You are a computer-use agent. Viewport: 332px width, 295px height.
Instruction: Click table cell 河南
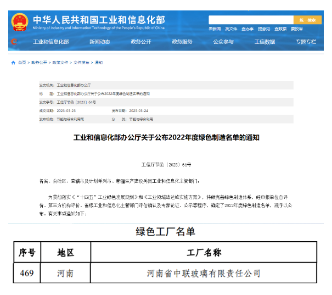tap(65, 273)
